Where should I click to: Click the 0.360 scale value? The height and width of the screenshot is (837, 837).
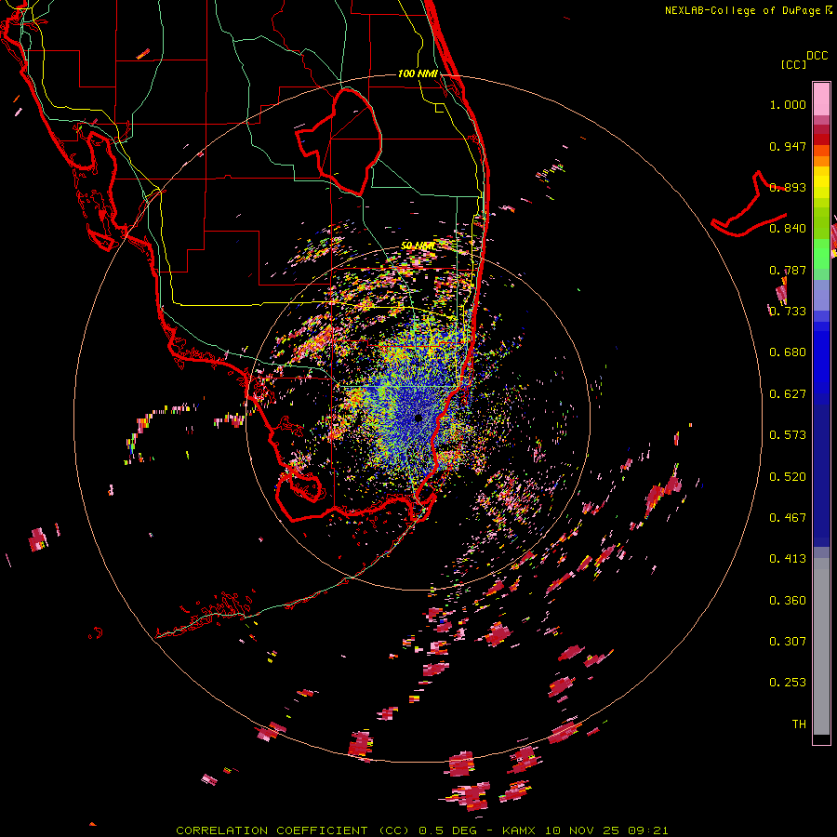click(788, 601)
